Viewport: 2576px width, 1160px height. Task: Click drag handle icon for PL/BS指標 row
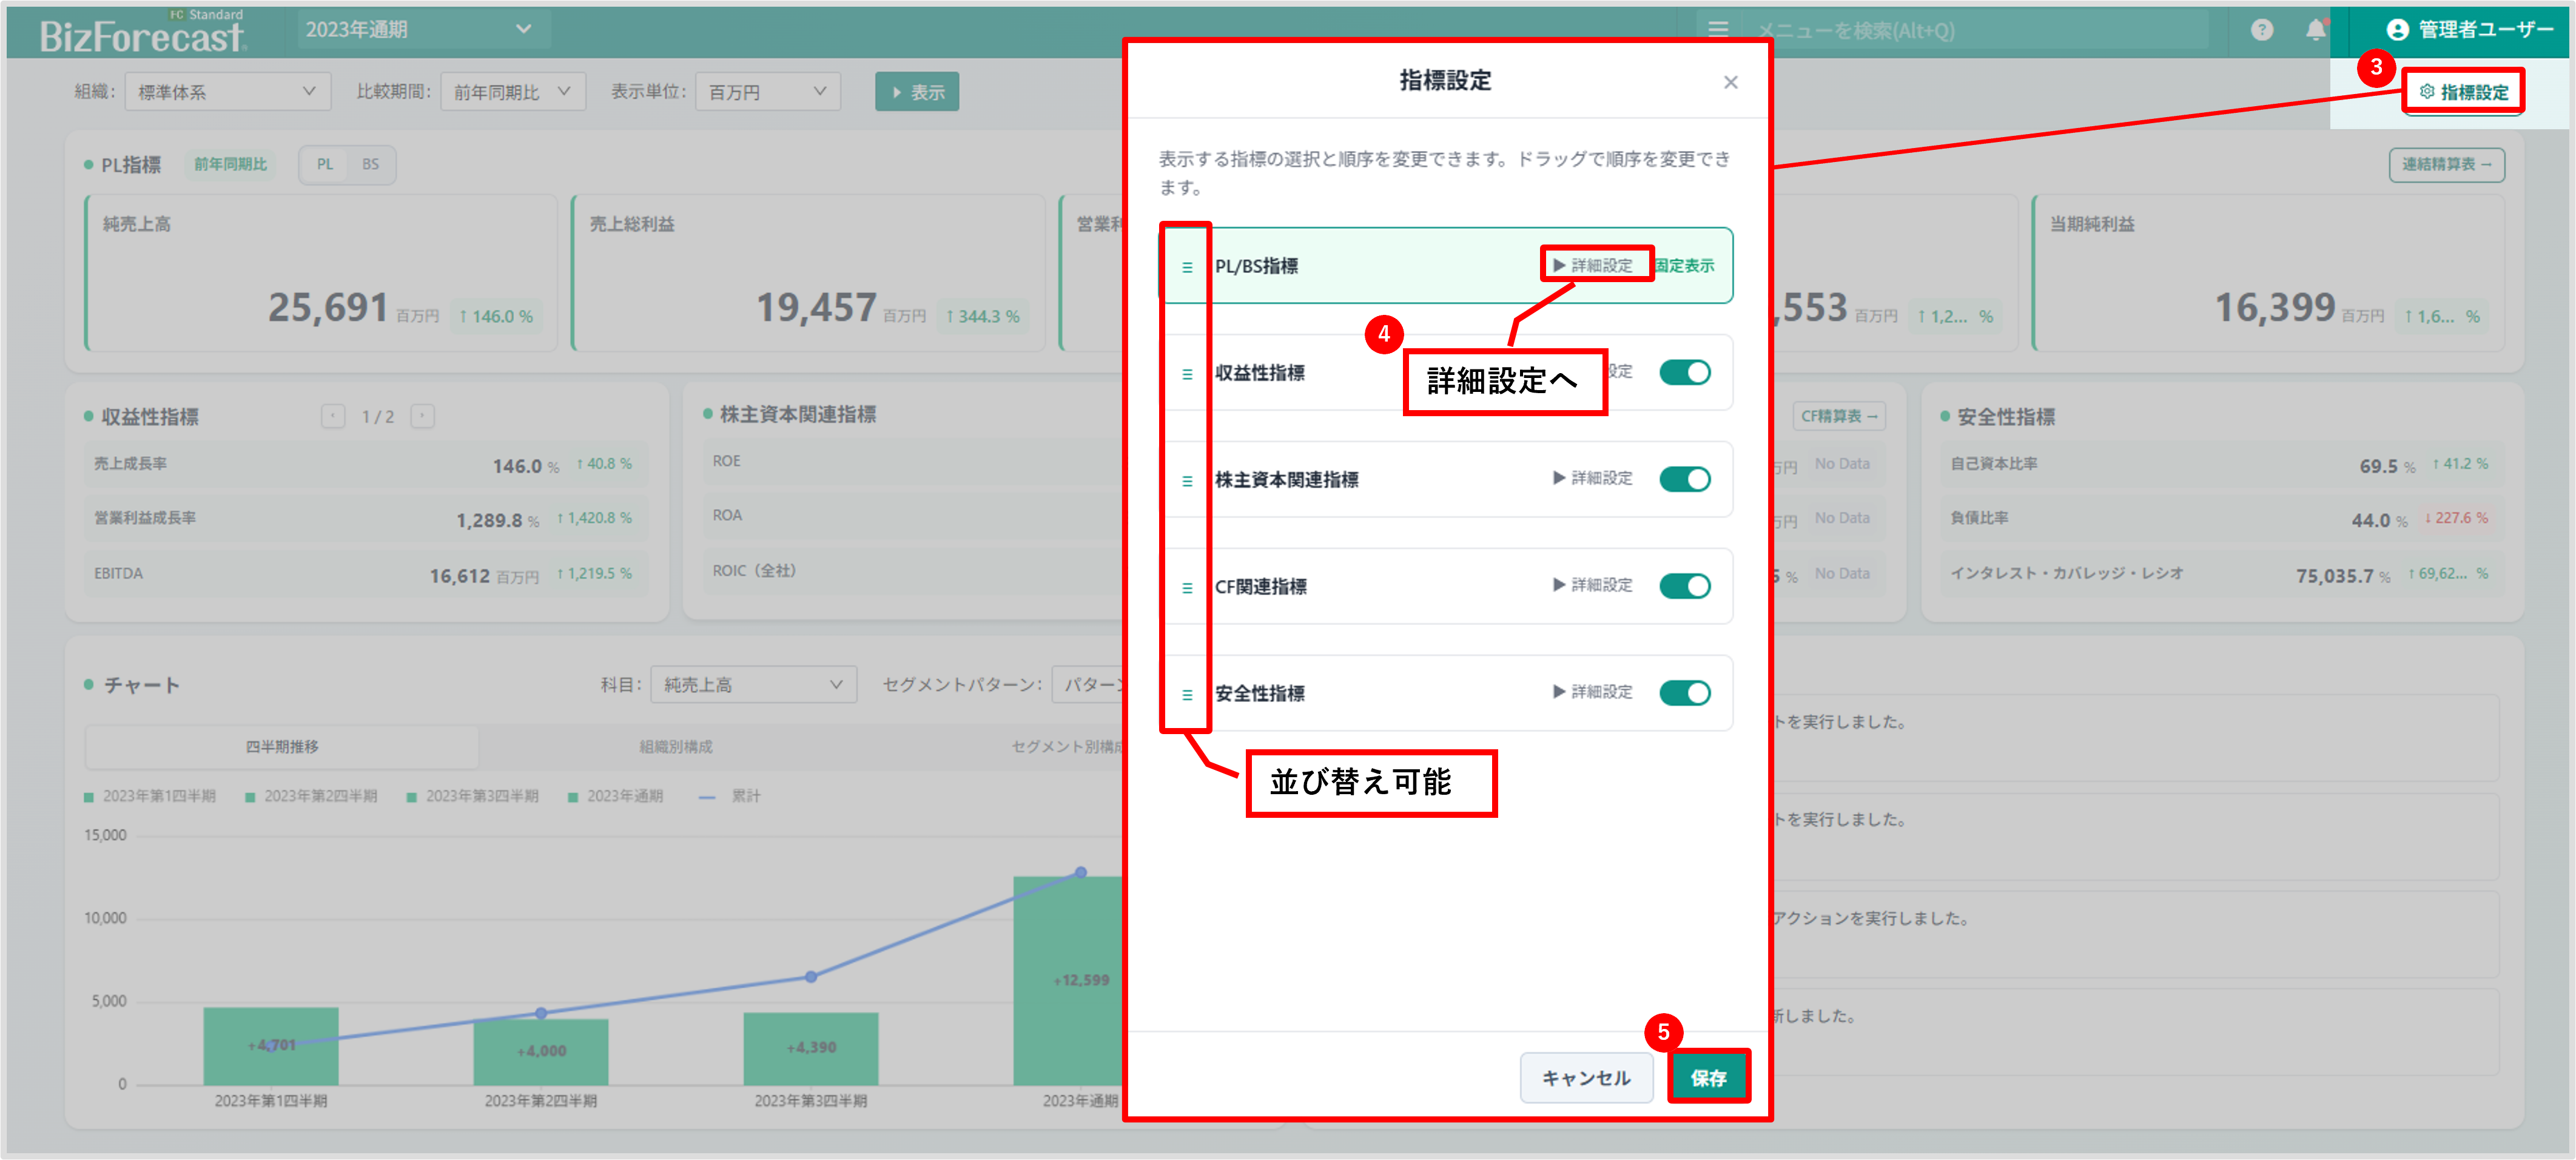click(1187, 267)
